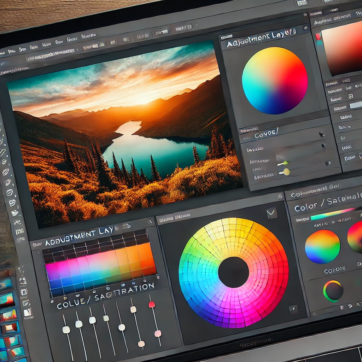Viewport: 362px width, 362px height.
Task: Click the square frame icon in the lower left toolbar
Action: tap(24, 292)
